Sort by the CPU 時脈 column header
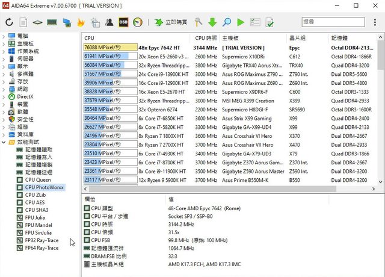The image size is (385, 277). [x=206, y=37]
